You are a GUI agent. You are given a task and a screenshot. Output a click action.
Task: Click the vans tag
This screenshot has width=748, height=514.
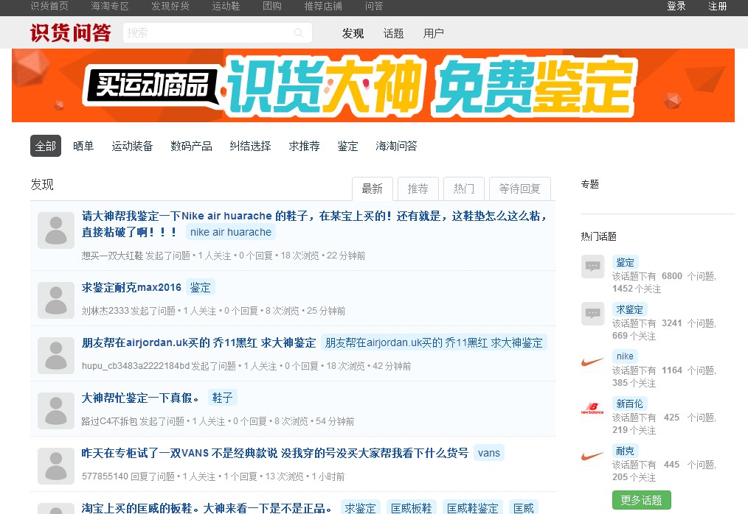(489, 453)
